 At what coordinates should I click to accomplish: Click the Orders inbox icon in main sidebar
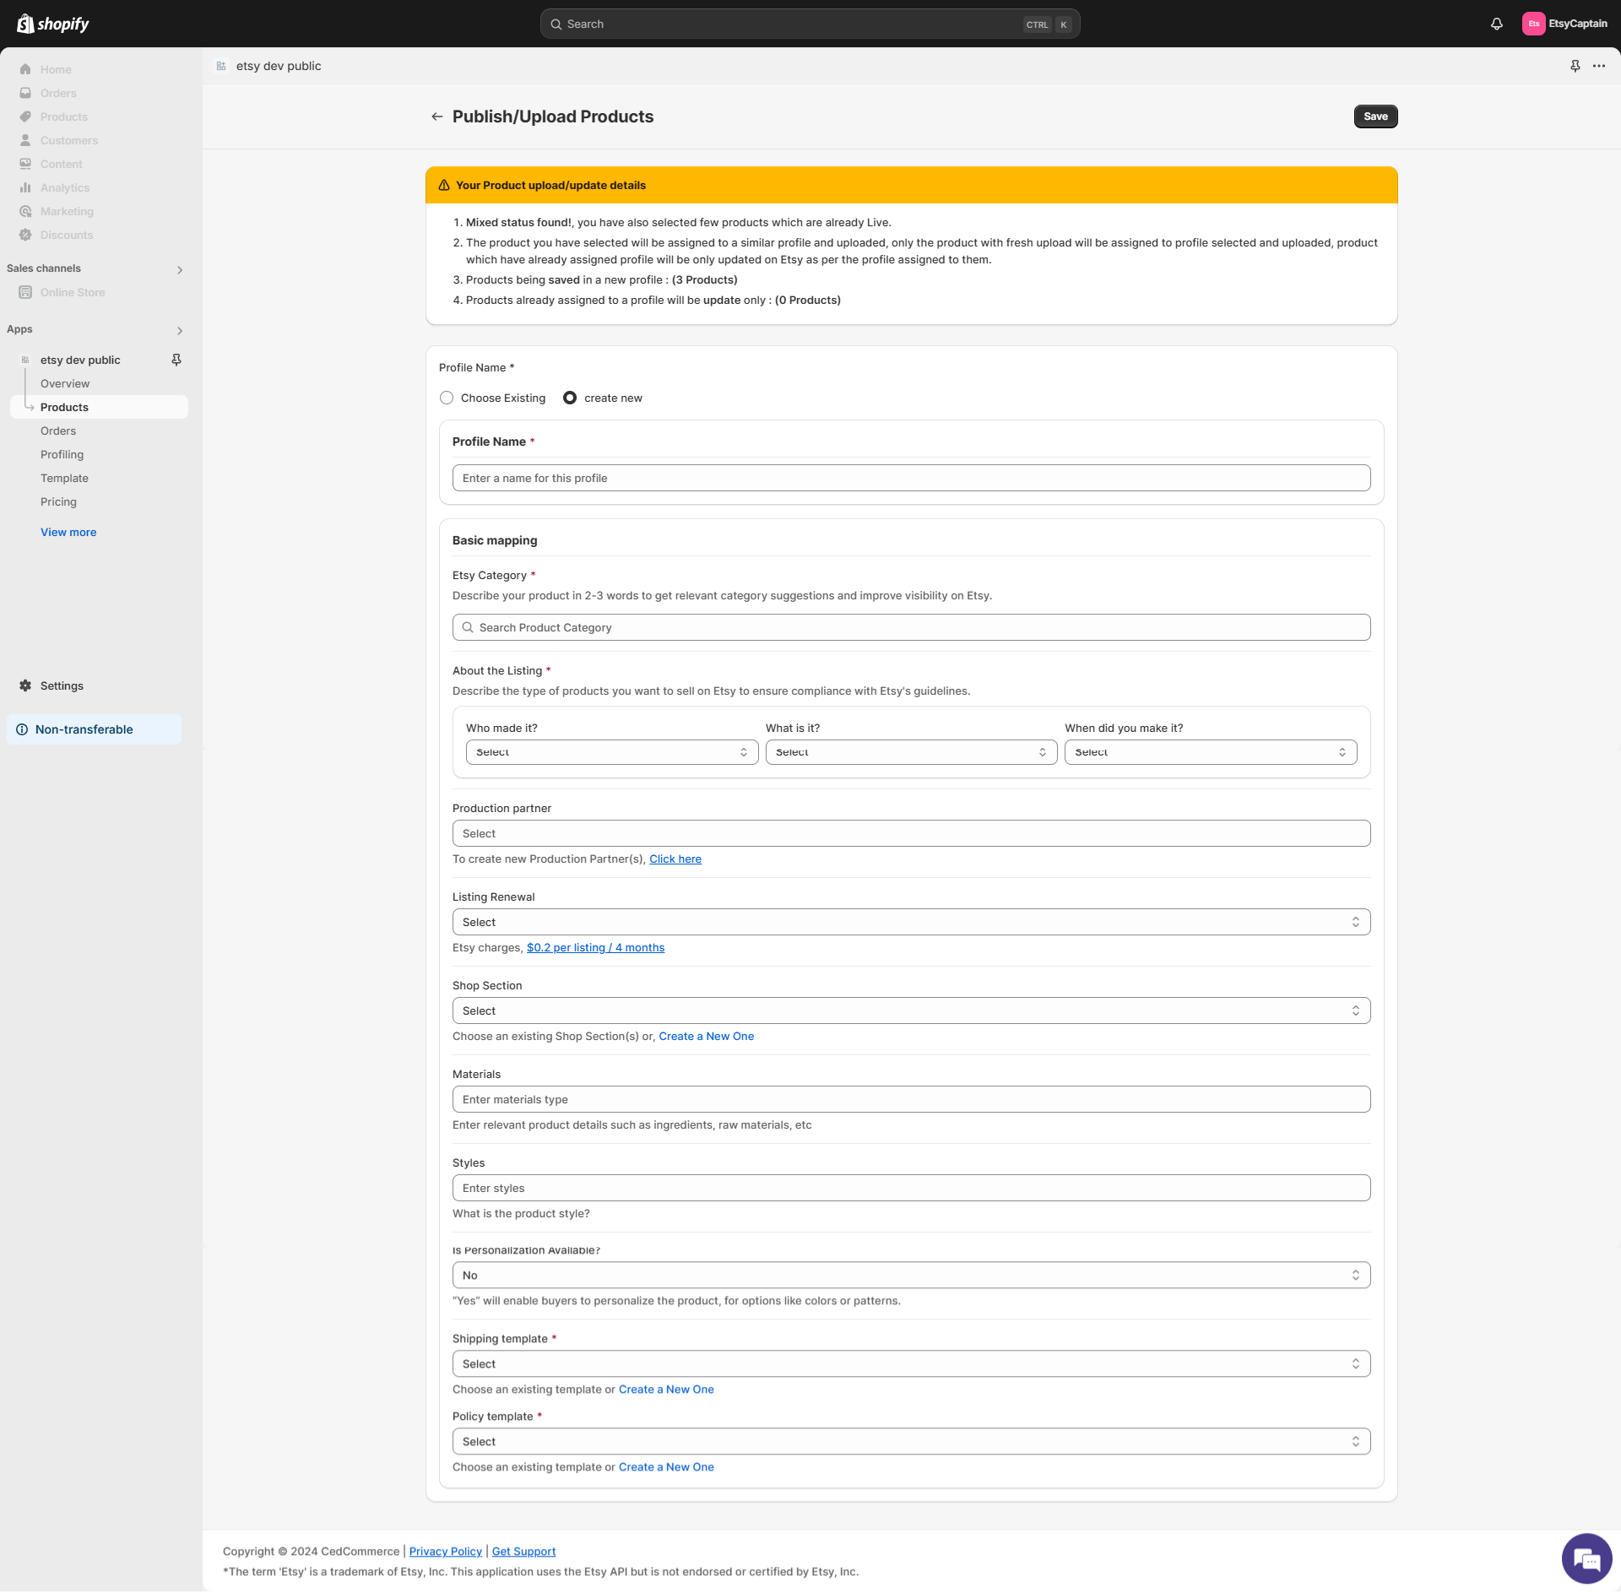coord(25,93)
